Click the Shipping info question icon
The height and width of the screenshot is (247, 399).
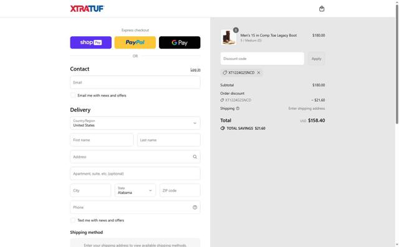(238, 109)
